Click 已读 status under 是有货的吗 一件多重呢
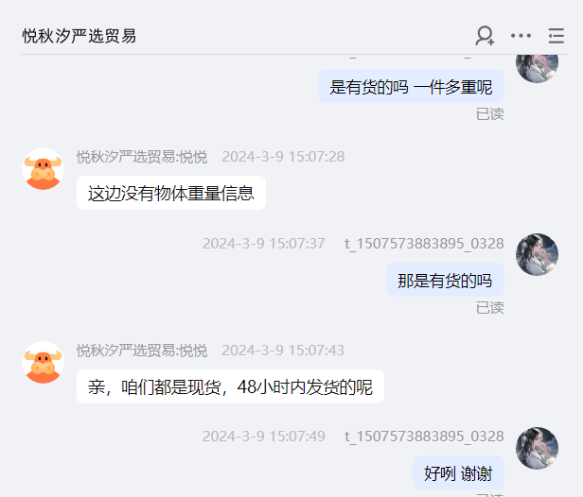This screenshot has width=583, height=497. coord(489,114)
